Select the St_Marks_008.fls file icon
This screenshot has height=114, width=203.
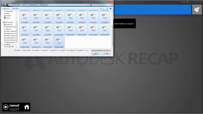[x=48, y=41]
